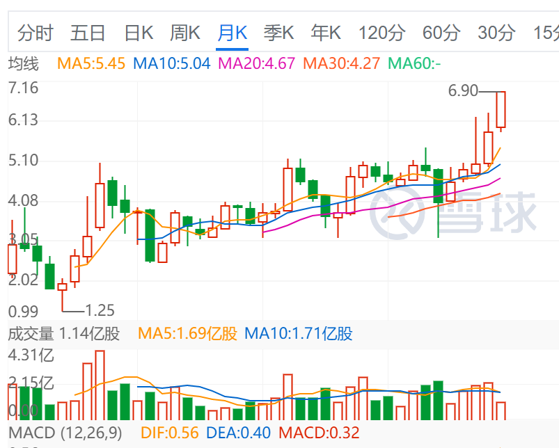This screenshot has height=448, width=559.
Task: Switch to the 120分 chart
Action: (x=381, y=33)
